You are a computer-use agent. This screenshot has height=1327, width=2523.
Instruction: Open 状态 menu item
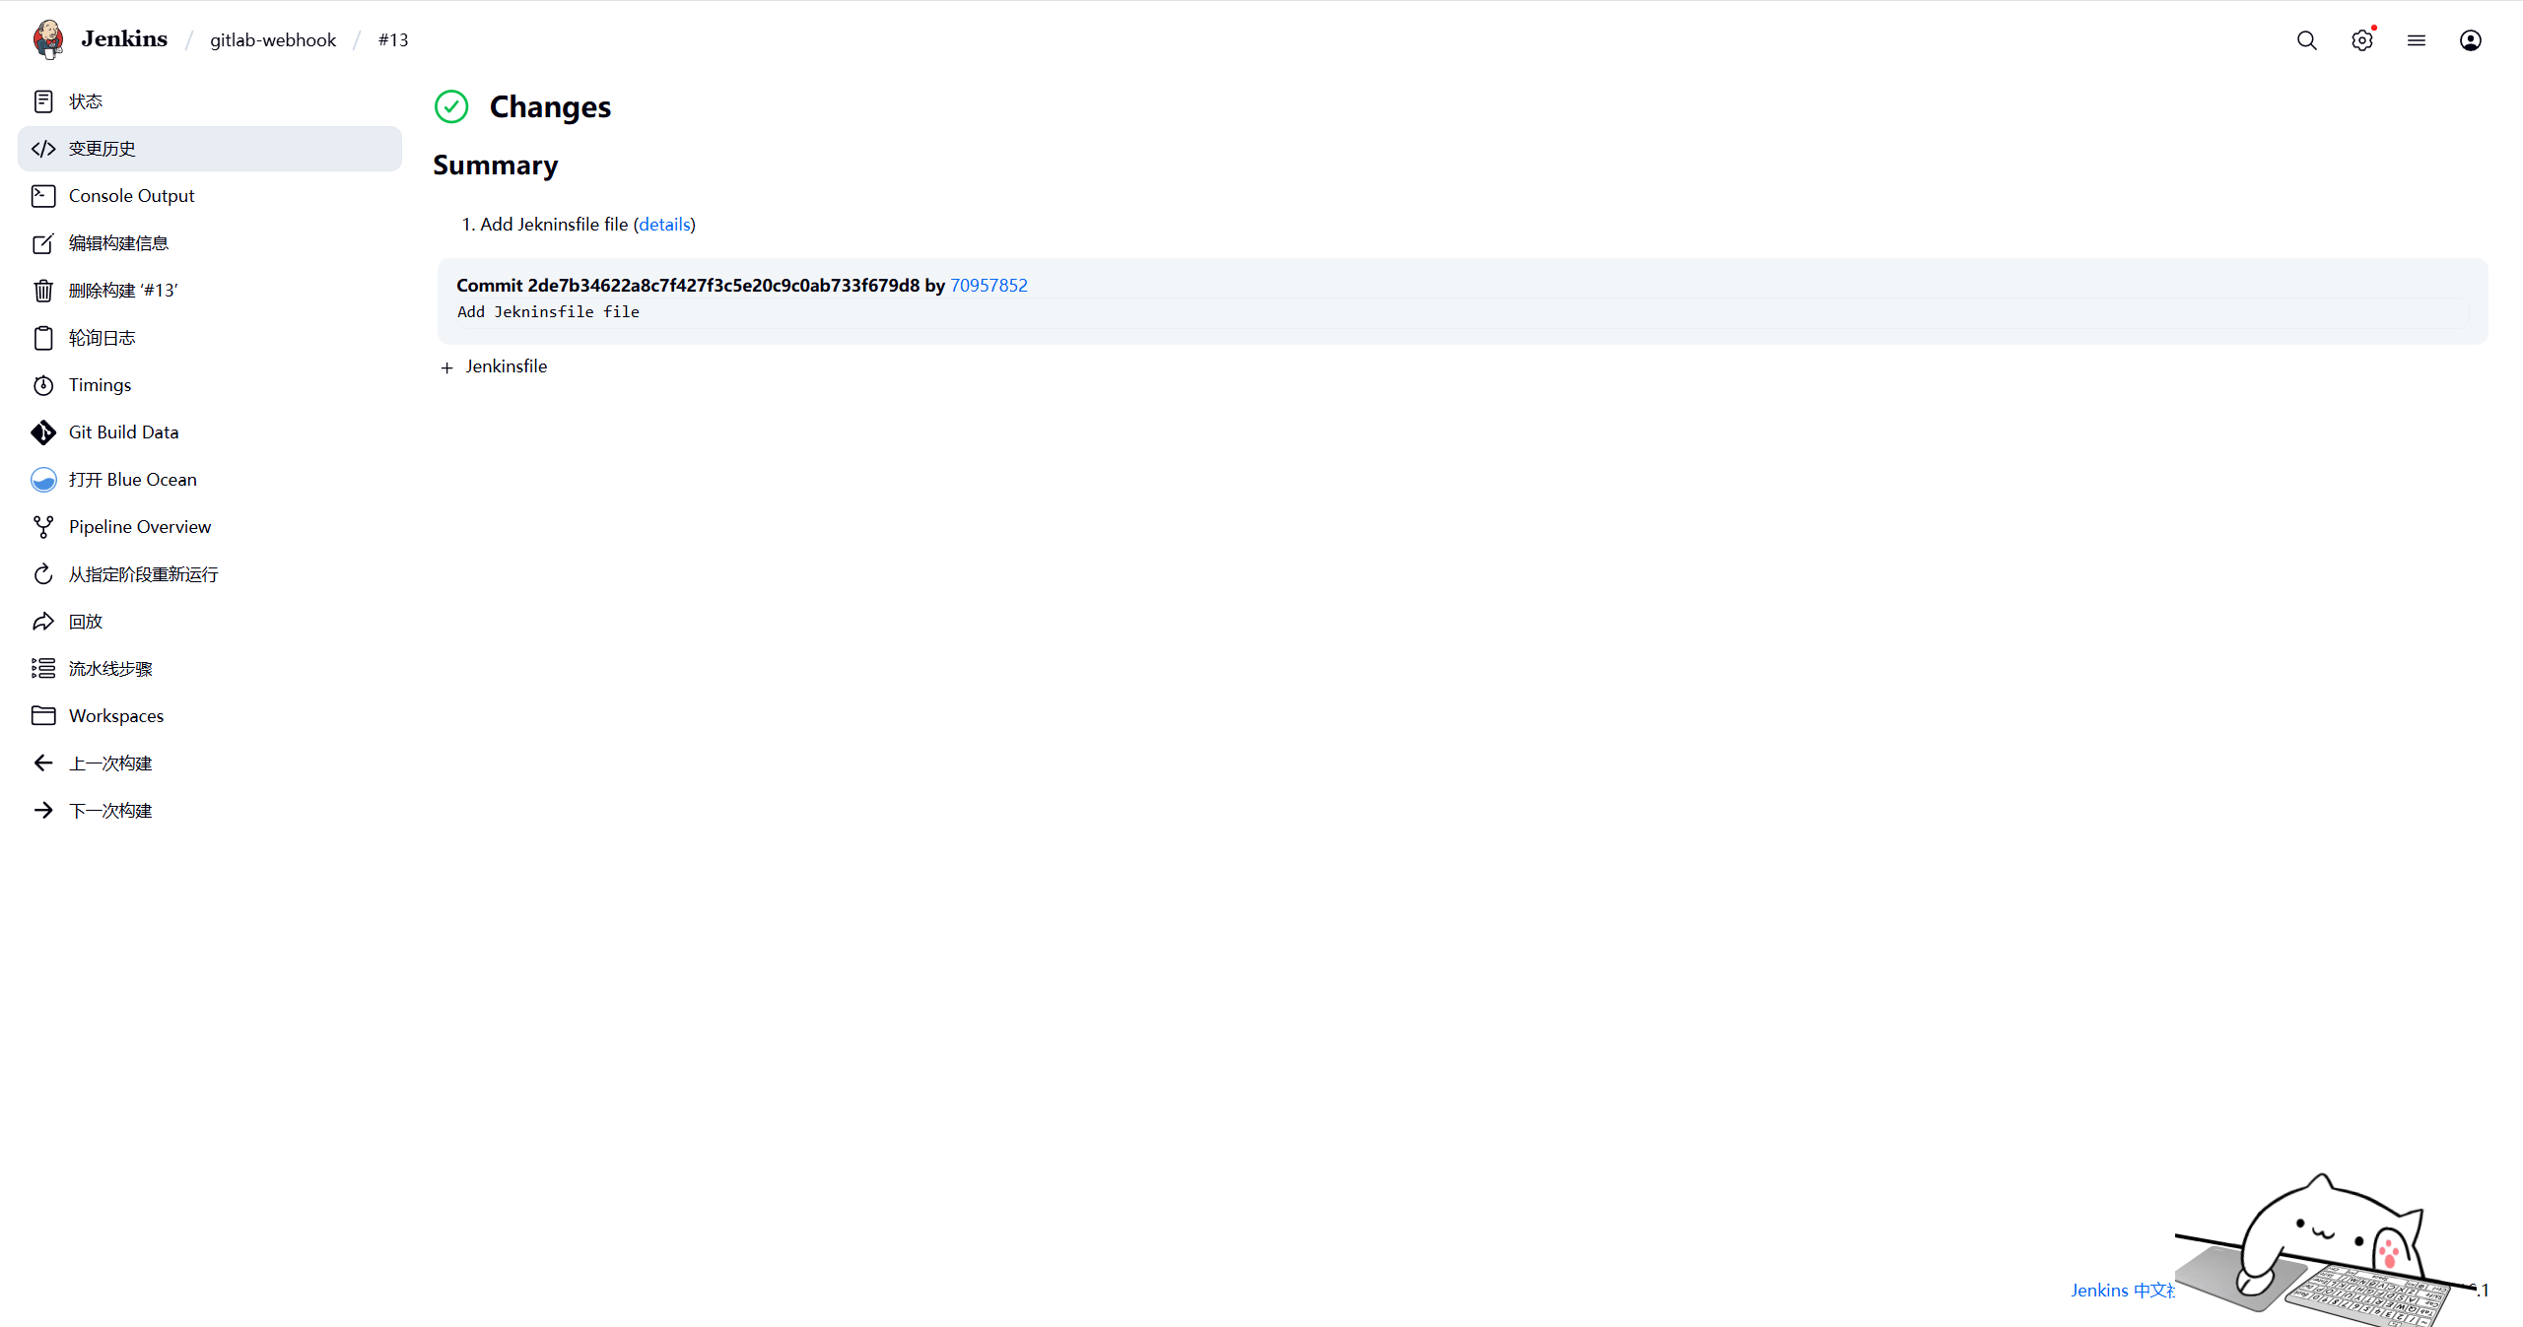point(210,101)
